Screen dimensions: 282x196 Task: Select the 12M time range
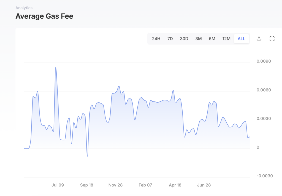[226, 38]
